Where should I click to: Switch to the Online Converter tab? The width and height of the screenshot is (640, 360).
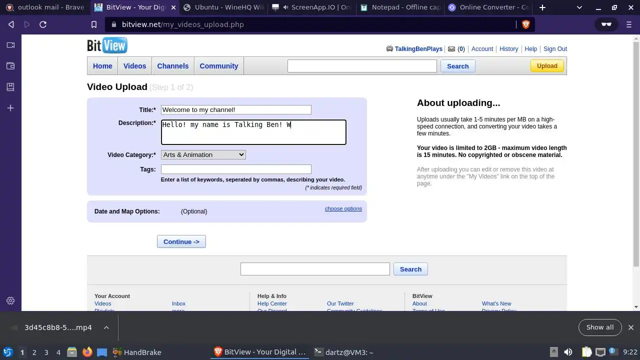point(489,7)
